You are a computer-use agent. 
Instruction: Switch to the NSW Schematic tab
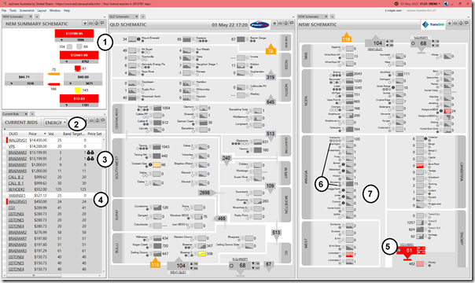(x=309, y=17)
